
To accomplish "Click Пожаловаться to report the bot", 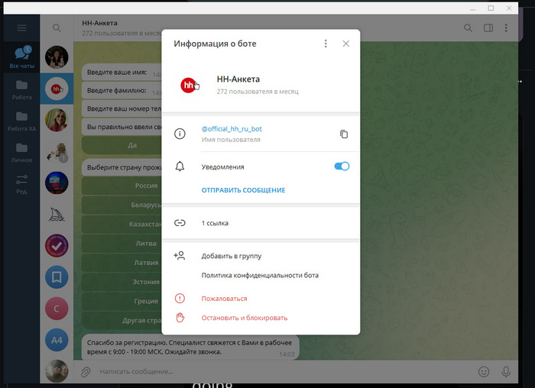I will pyautogui.click(x=224, y=299).
